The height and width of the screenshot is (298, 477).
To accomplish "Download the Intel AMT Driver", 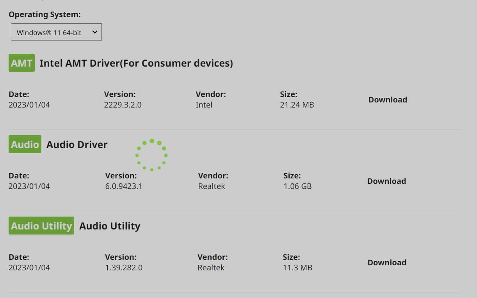I will (x=388, y=100).
